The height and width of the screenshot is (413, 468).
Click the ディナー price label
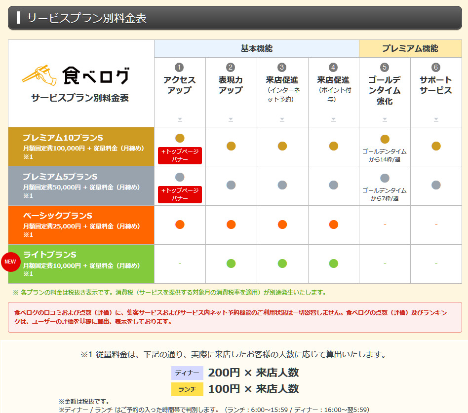(187, 373)
